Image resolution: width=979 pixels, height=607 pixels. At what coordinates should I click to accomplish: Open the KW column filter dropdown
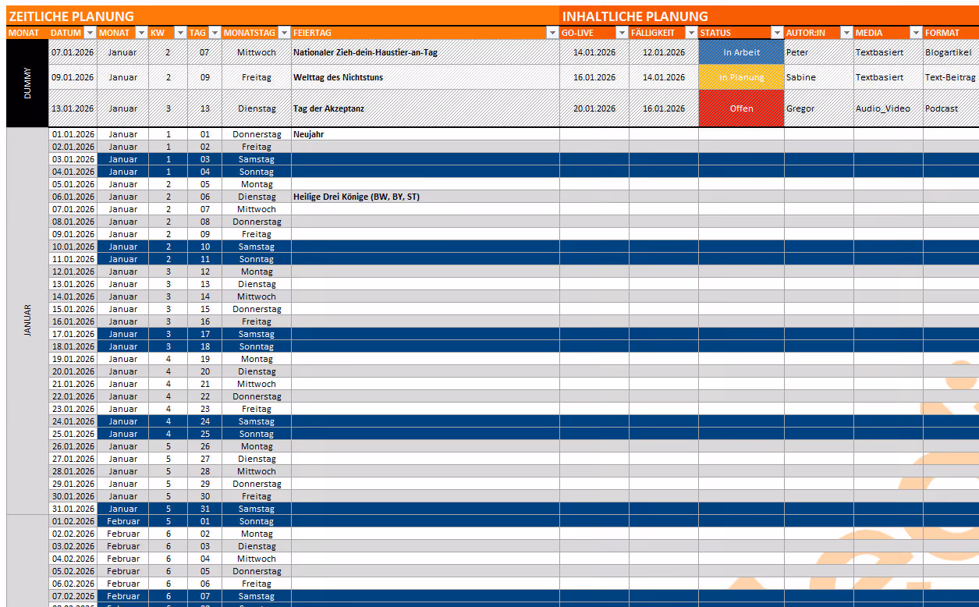point(180,33)
